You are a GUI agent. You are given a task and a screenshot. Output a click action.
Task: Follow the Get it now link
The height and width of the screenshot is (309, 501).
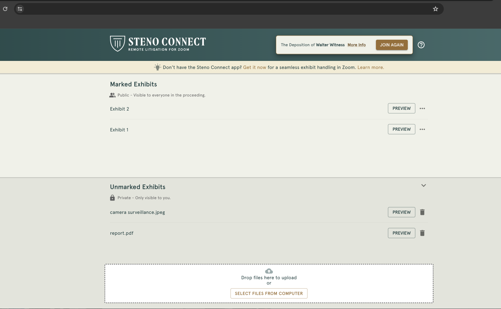[x=255, y=67]
